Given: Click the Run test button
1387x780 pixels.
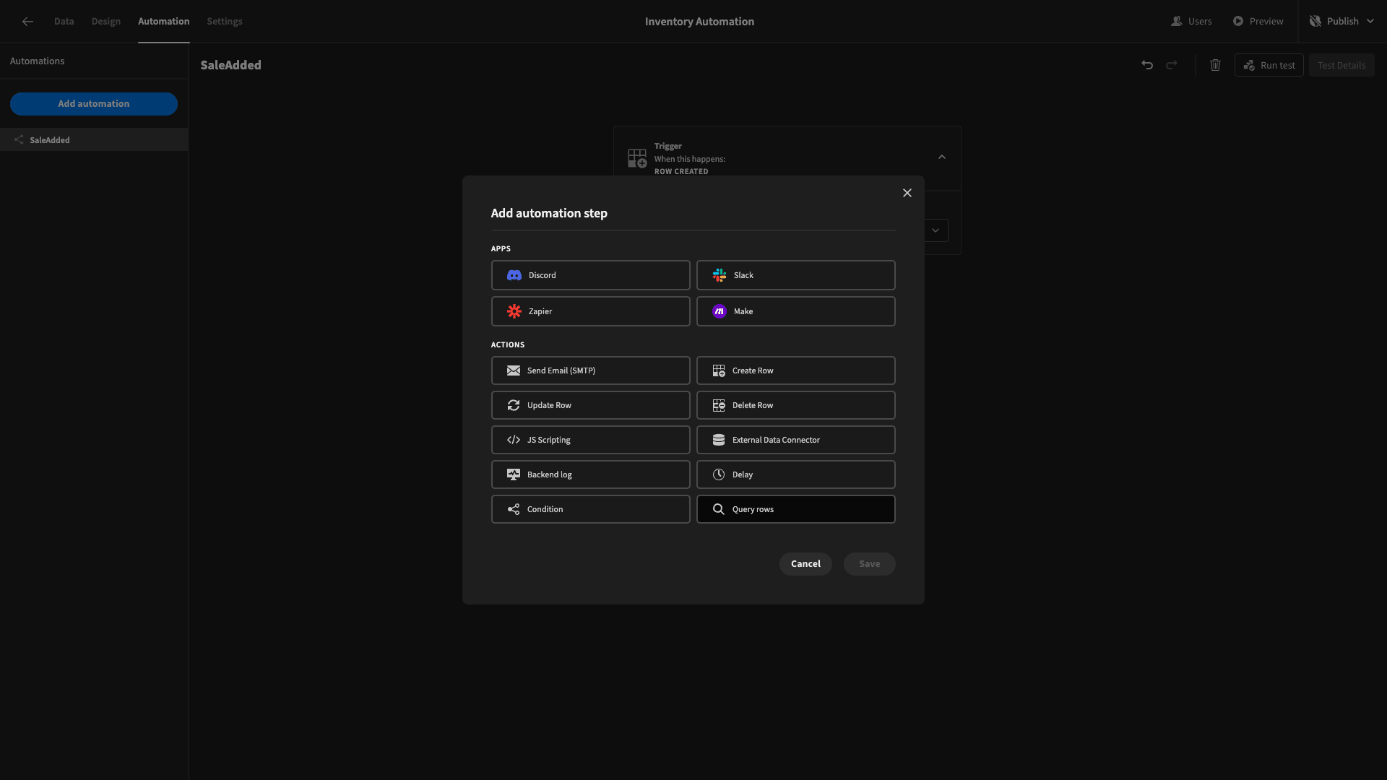Looking at the screenshot, I should 1269,65.
